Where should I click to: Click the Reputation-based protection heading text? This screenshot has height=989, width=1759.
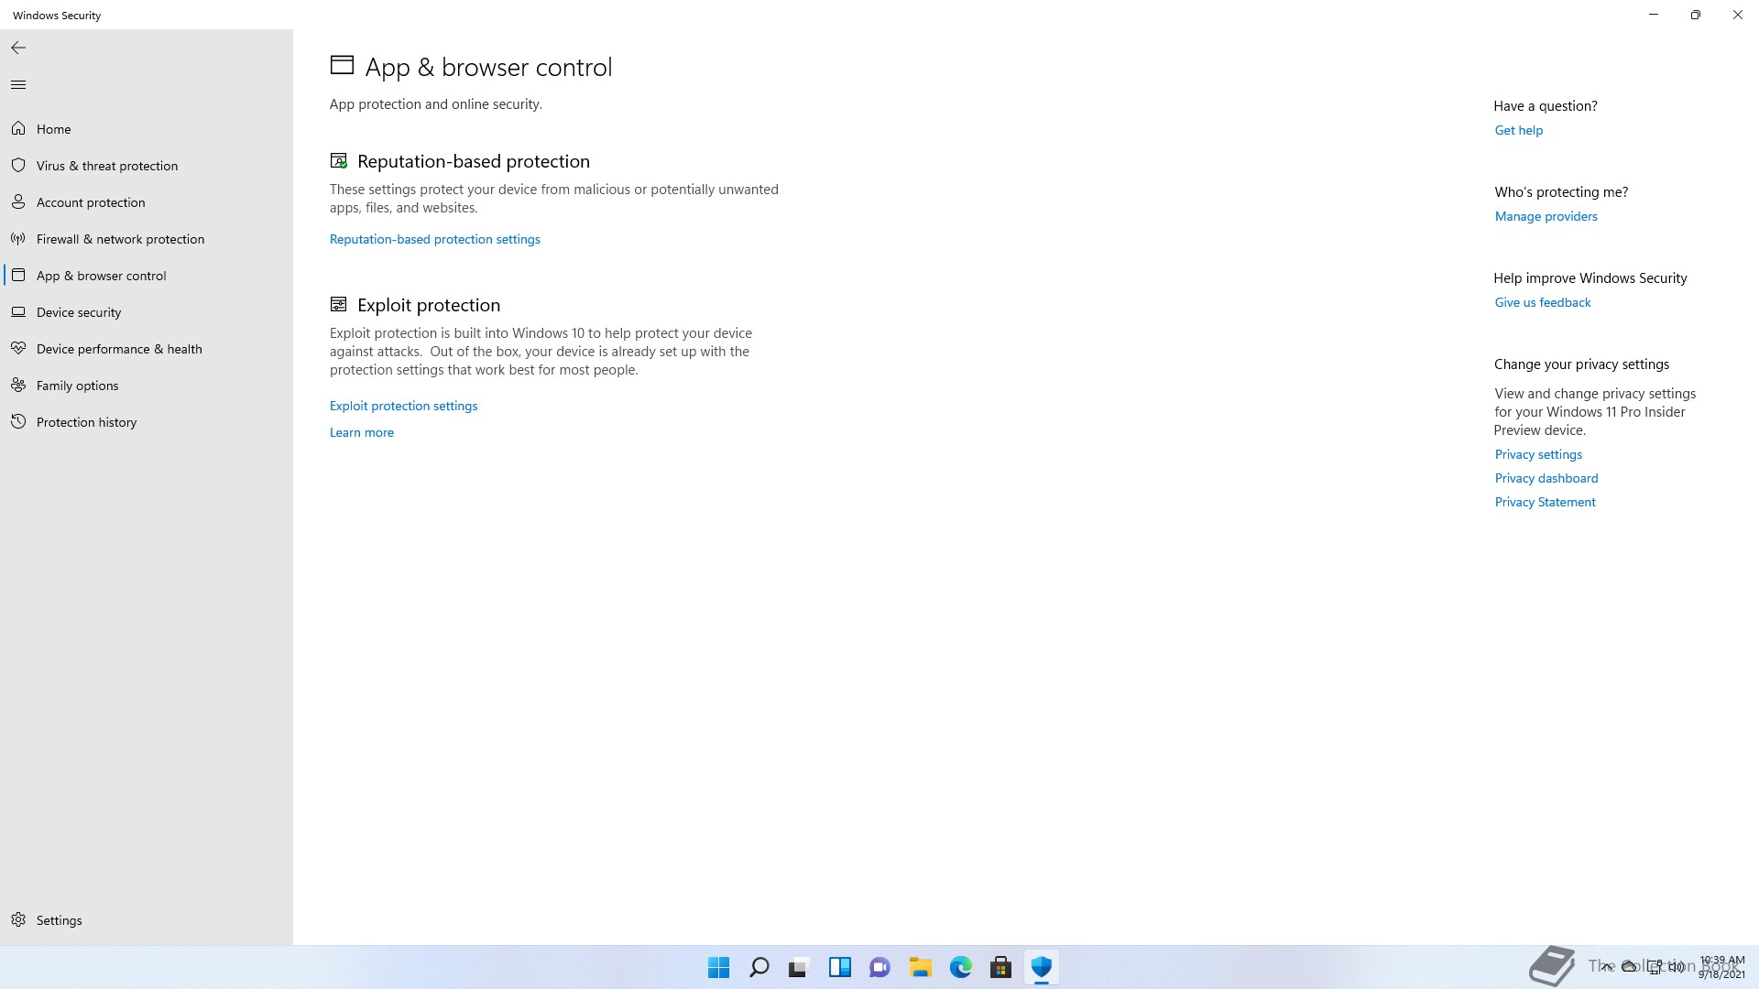point(474,161)
